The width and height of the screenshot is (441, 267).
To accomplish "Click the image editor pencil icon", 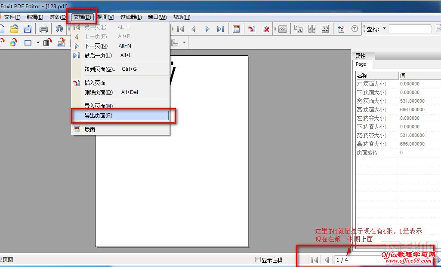I will (x=61, y=43).
